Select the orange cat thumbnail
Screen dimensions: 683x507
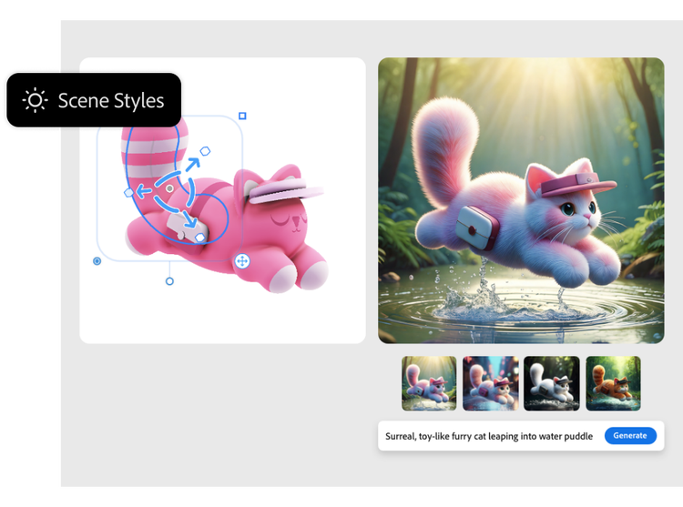point(613,383)
